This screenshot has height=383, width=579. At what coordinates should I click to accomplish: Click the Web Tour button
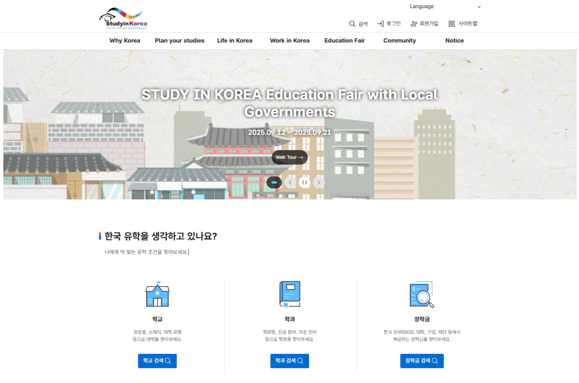(x=289, y=157)
